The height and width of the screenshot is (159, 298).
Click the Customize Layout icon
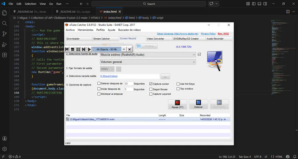click(248, 4)
